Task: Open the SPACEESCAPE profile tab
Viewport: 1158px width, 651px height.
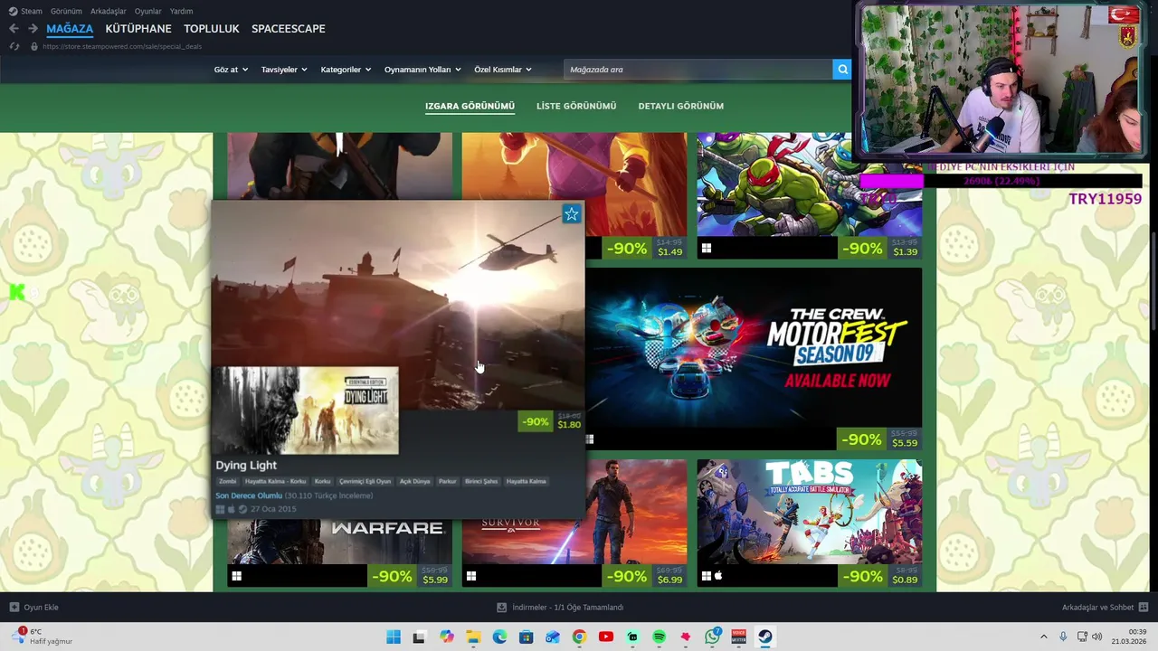Action: (289, 29)
